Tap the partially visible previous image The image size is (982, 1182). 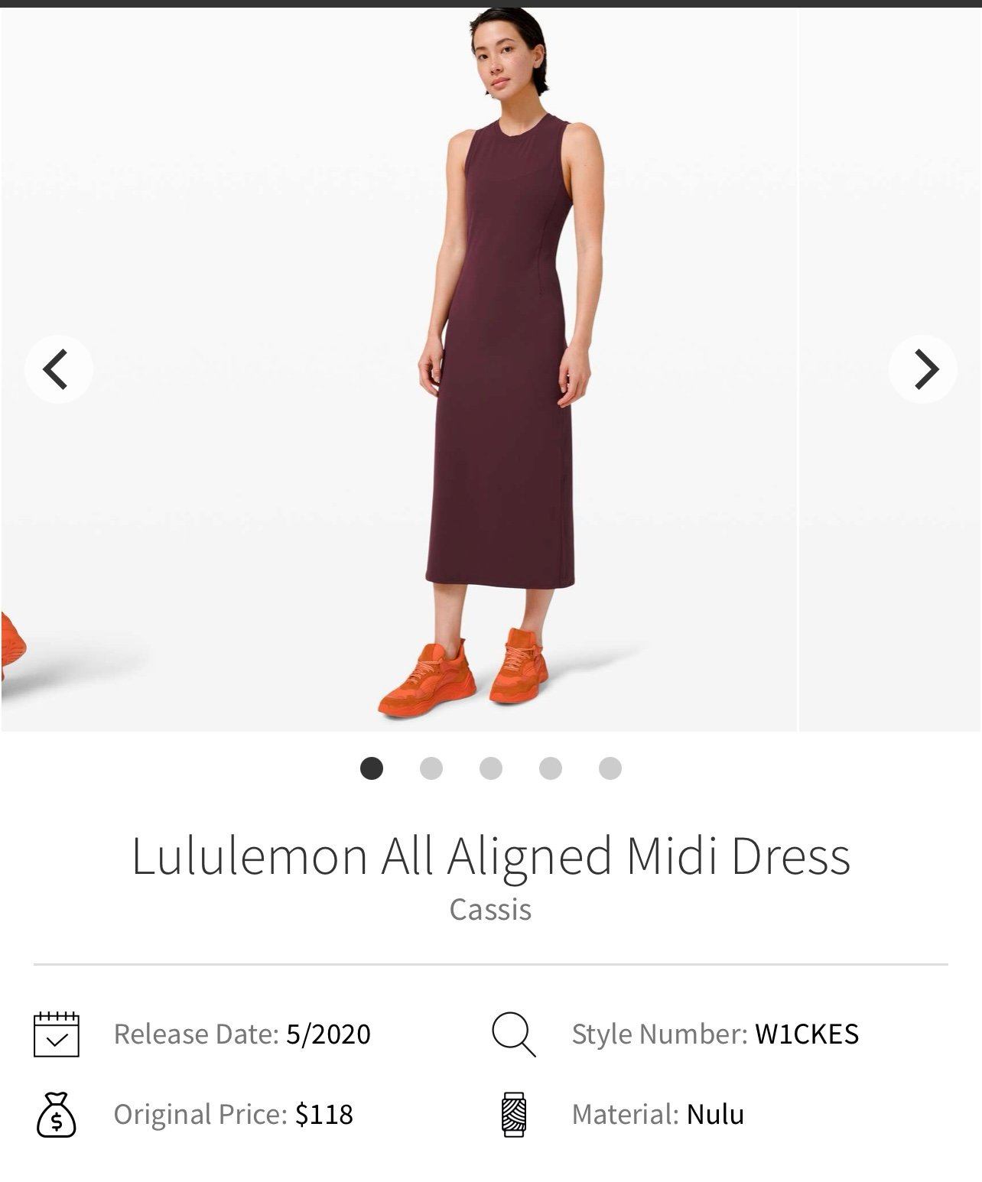click(x=13, y=646)
